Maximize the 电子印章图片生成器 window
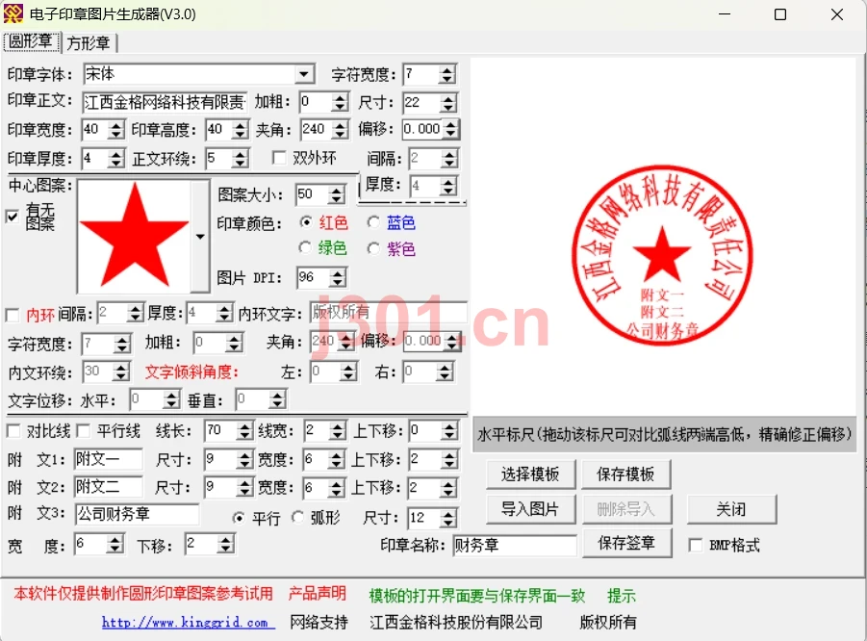This screenshot has width=867, height=641. pyautogui.click(x=780, y=14)
